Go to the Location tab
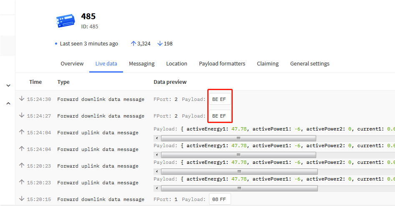Image resolution: width=395 pixels, height=206 pixels. (x=176, y=64)
